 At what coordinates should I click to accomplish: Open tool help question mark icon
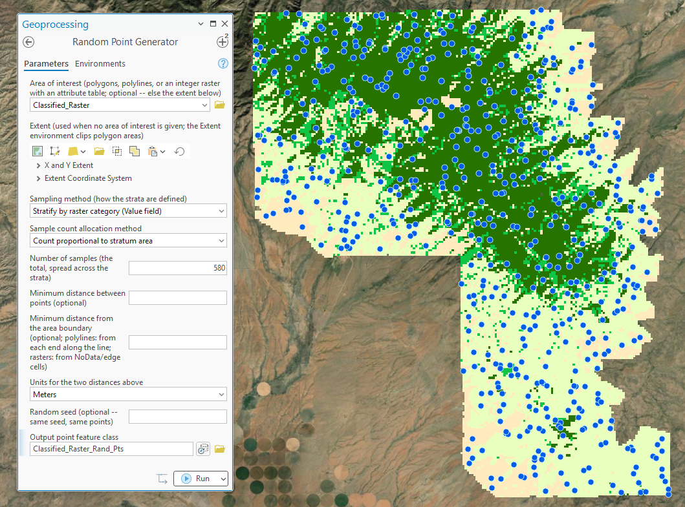point(223,64)
